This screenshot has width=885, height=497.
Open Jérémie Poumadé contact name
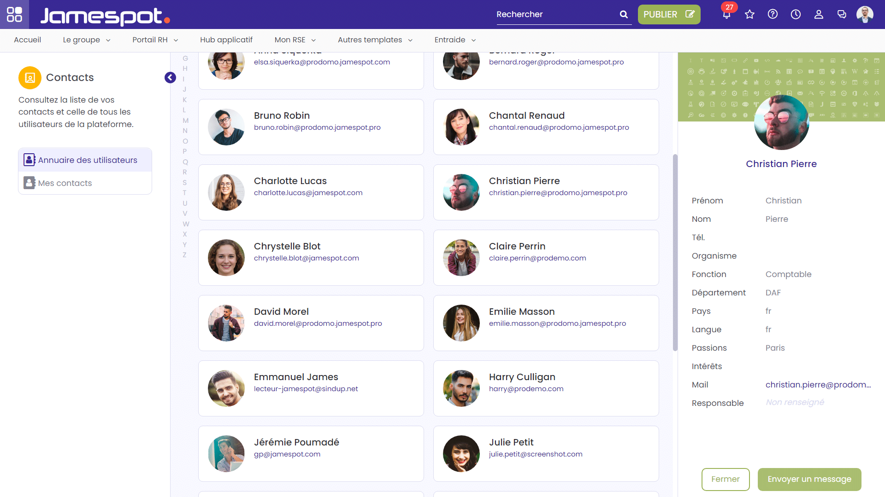click(x=296, y=442)
